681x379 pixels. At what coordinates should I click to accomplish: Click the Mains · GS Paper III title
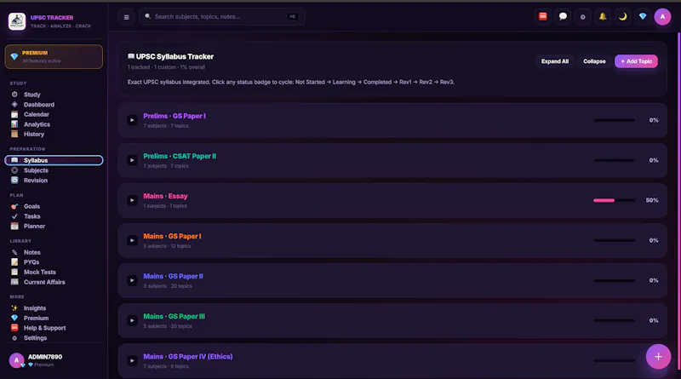[175, 317]
